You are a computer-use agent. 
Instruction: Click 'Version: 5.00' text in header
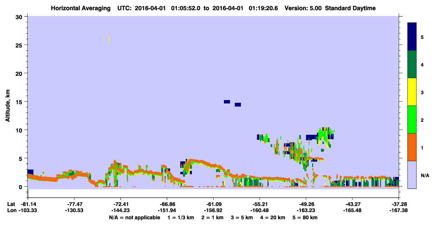(x=303, y=8)
